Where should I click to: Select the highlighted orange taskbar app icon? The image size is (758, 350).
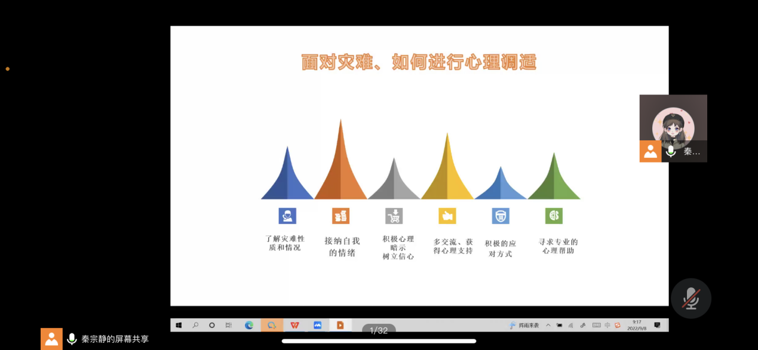(x=272, y=325)
